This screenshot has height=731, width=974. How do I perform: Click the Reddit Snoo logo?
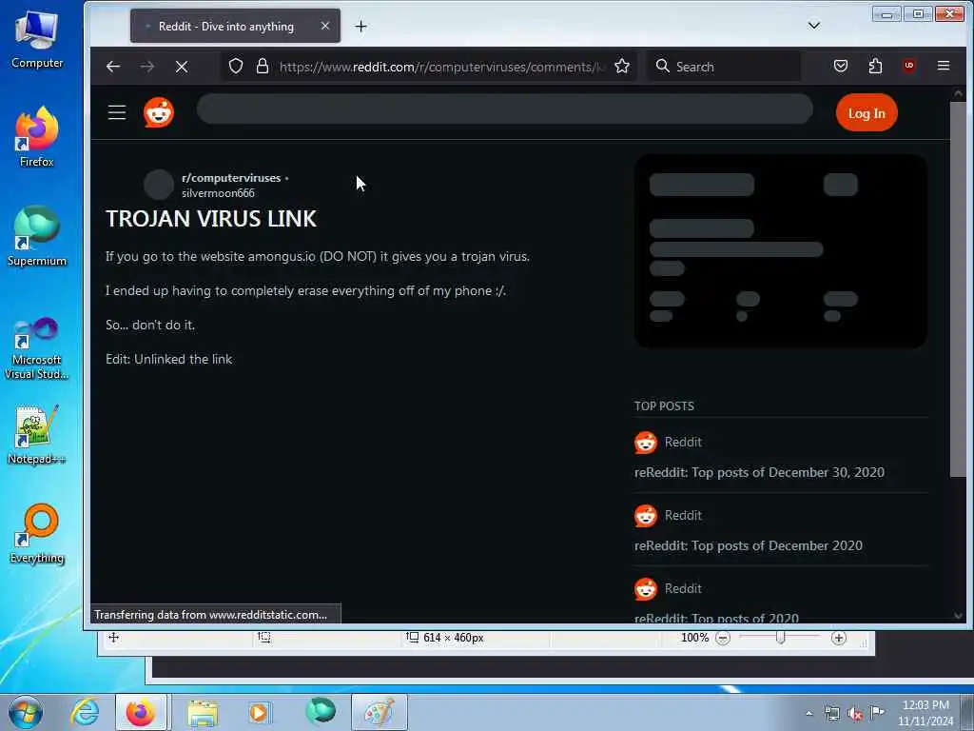click(159, 112)
